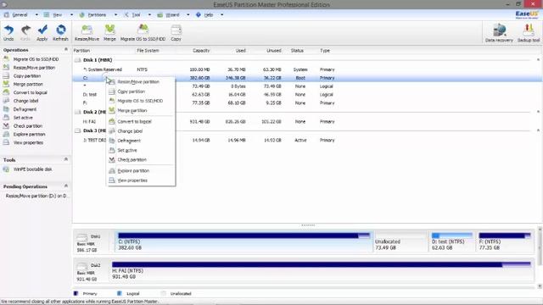
Task: Open the Tool menu dropdown arrow
Action: (x=149, y=15)
